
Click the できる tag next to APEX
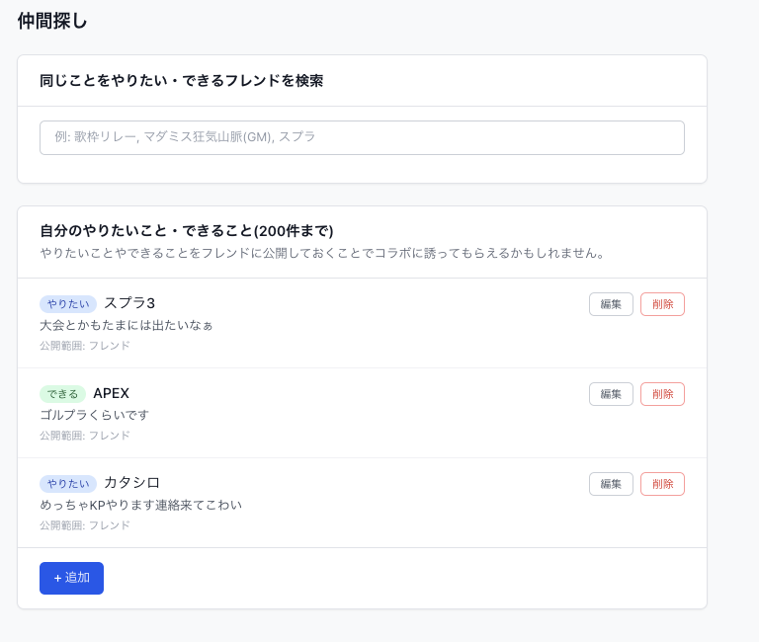62,394
